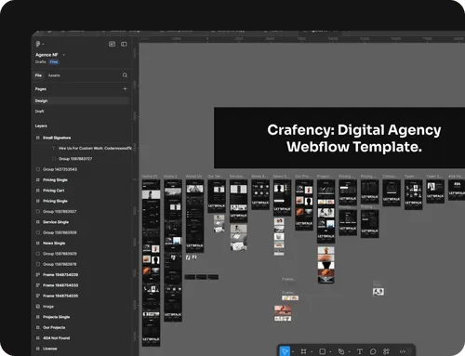Screen dimensions: 465x356
Task: Open the Figma main menu logo
Action: tap(38, 44)
